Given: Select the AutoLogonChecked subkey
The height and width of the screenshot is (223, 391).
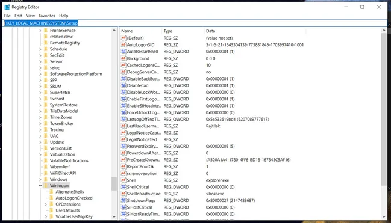Looking at the screenshot, I should (74, 198).
